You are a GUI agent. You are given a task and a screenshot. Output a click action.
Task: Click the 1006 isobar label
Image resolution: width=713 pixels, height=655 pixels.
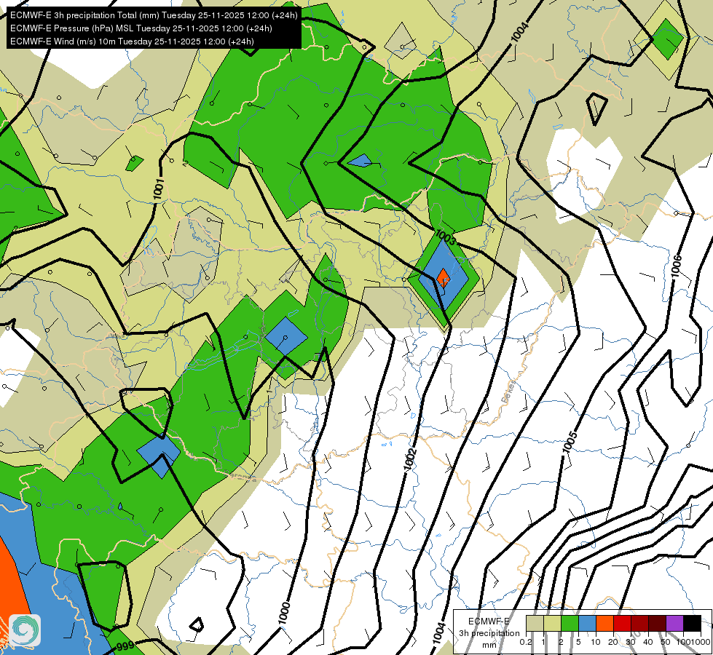point(676,266)
